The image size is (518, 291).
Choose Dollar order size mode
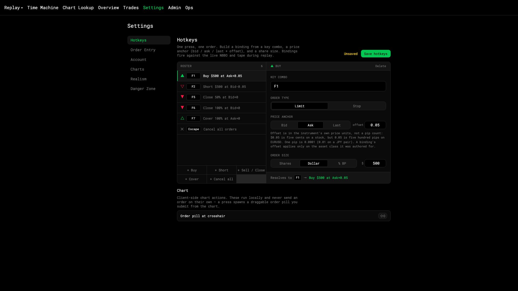[x=314, y=163]
